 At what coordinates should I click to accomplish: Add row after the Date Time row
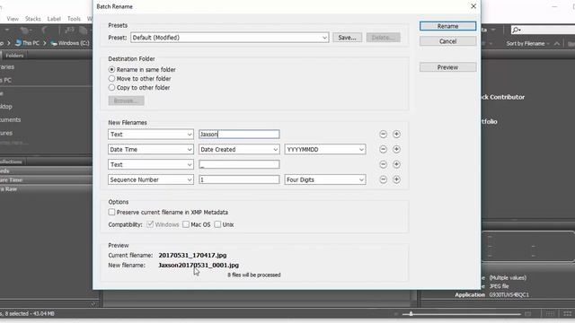pos(396,149)
